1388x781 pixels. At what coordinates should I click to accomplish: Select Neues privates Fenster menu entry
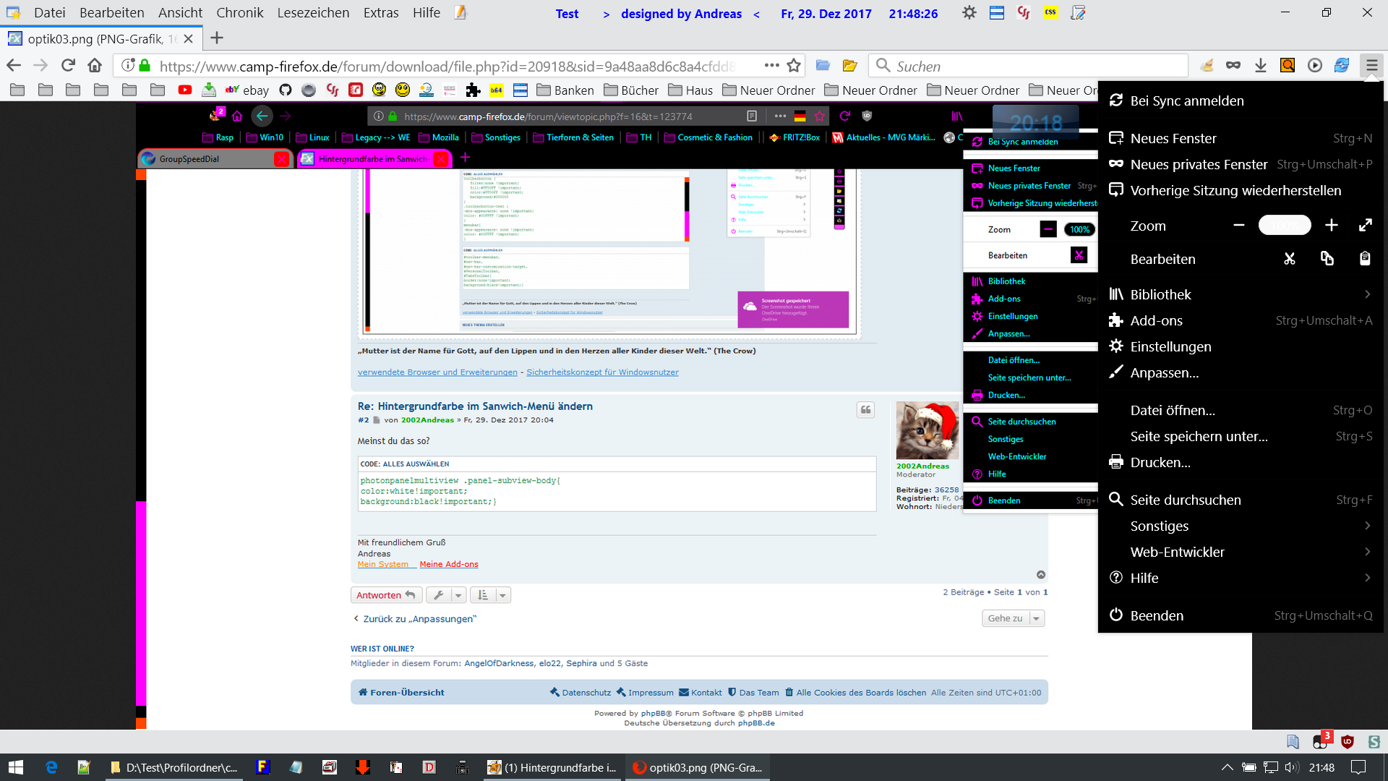pyautogui.click(x=1199, y=164)
